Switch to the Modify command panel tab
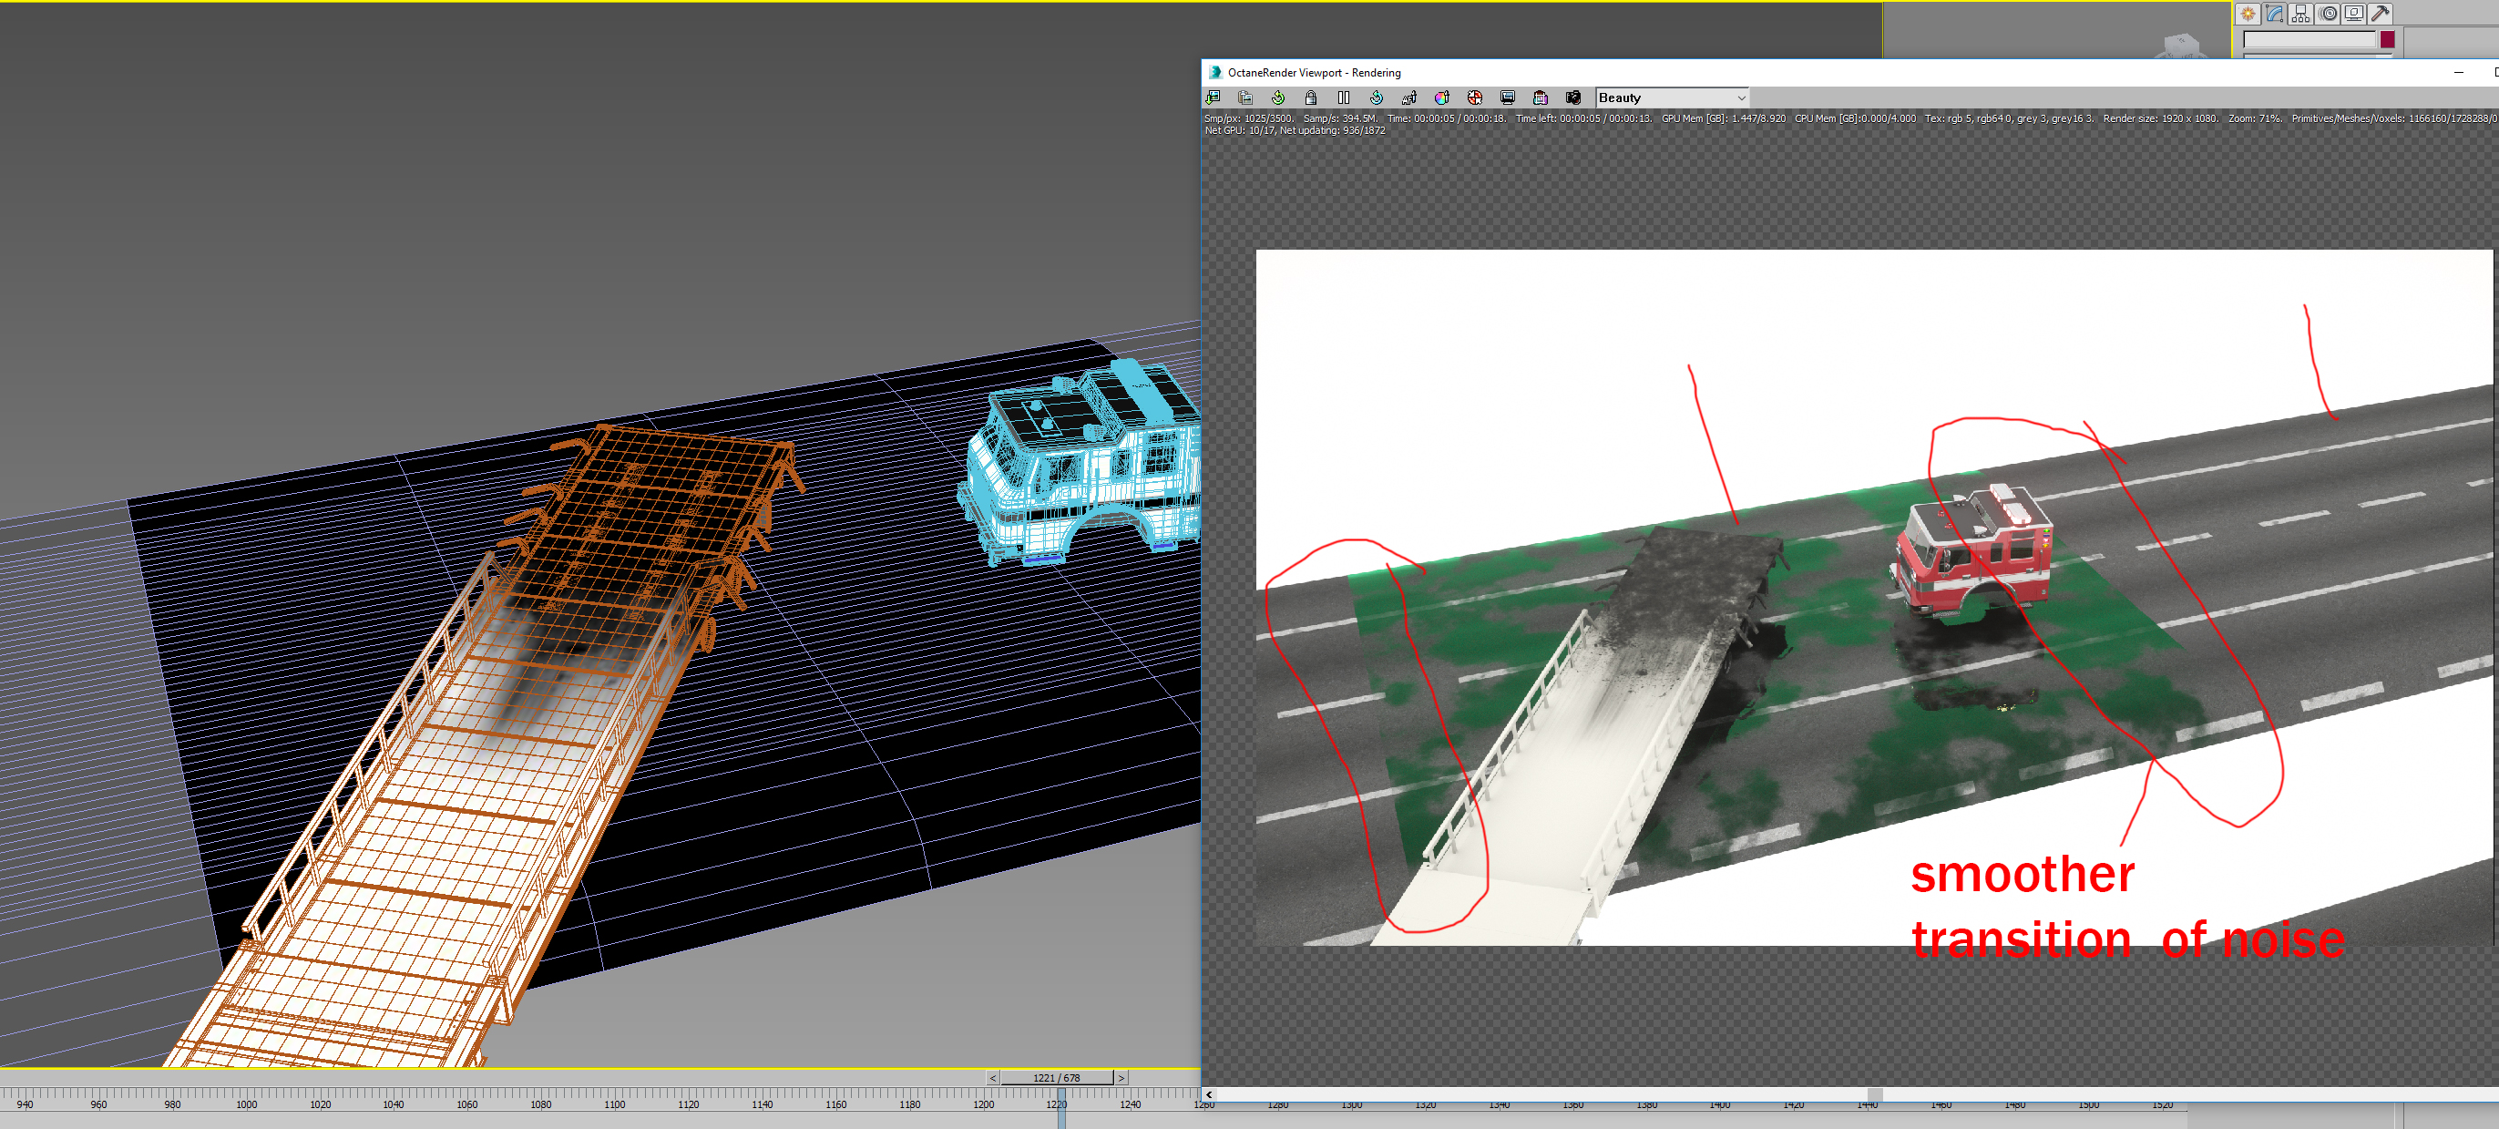Screen dimensions: 2499x1129 pos(2274,14)
